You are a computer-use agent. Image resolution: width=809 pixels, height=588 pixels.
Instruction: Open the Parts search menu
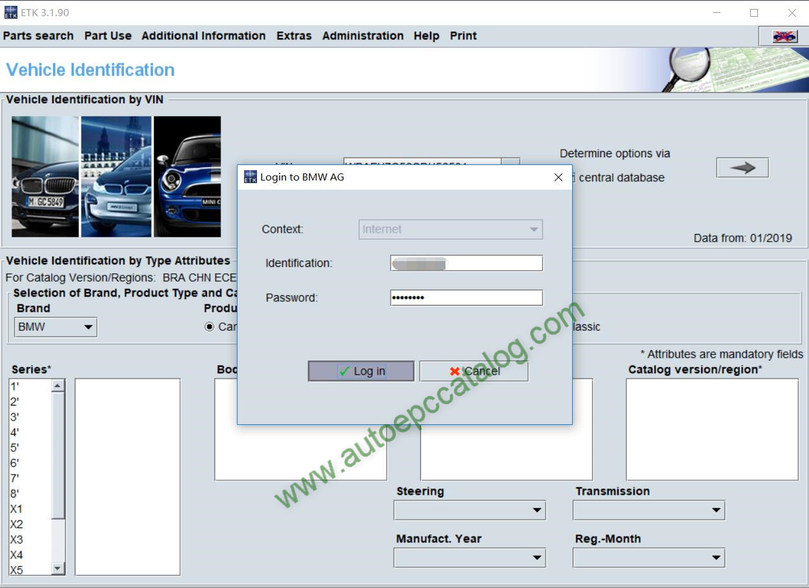38,36
